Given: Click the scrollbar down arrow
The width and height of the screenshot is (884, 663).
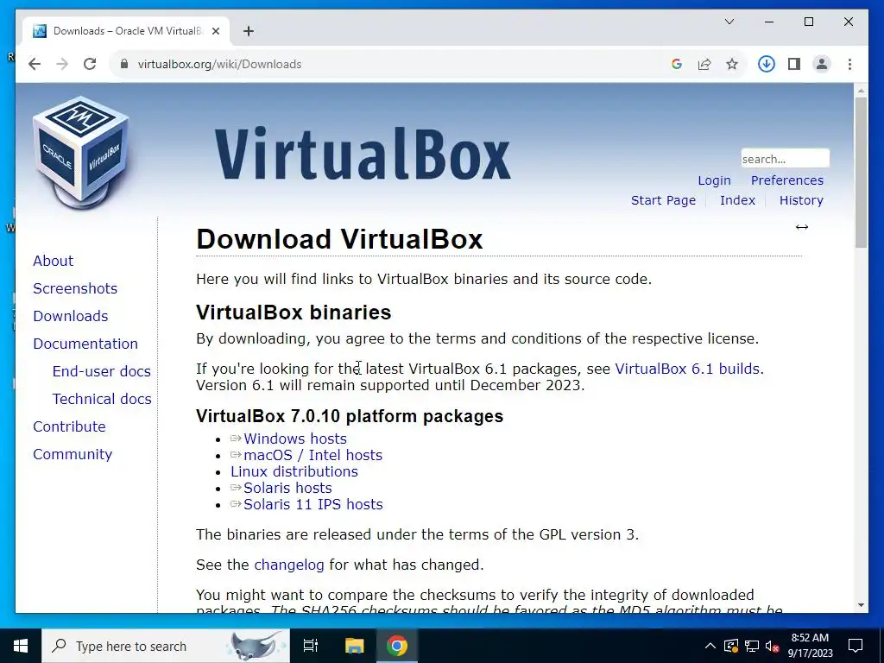Looking at the screenshot, I should click(x=861, y=605).
